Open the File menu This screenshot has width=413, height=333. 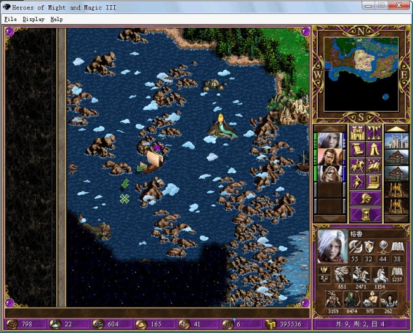click(x=11, y=19)
